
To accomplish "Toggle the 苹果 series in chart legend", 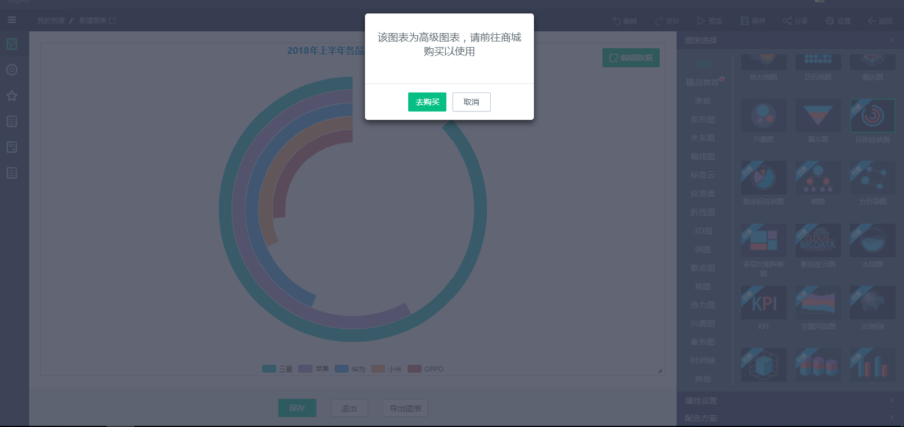I will [314, 369].
